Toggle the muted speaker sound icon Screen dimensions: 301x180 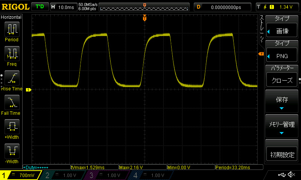291,175
